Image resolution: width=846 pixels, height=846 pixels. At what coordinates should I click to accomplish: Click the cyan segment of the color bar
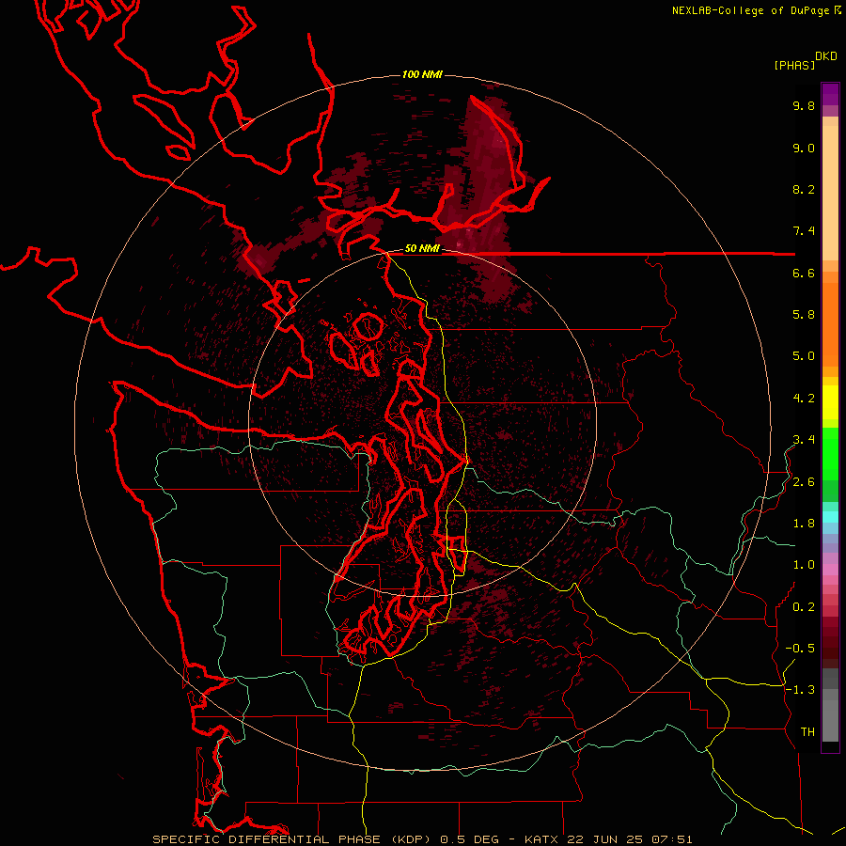click(830, 517)
